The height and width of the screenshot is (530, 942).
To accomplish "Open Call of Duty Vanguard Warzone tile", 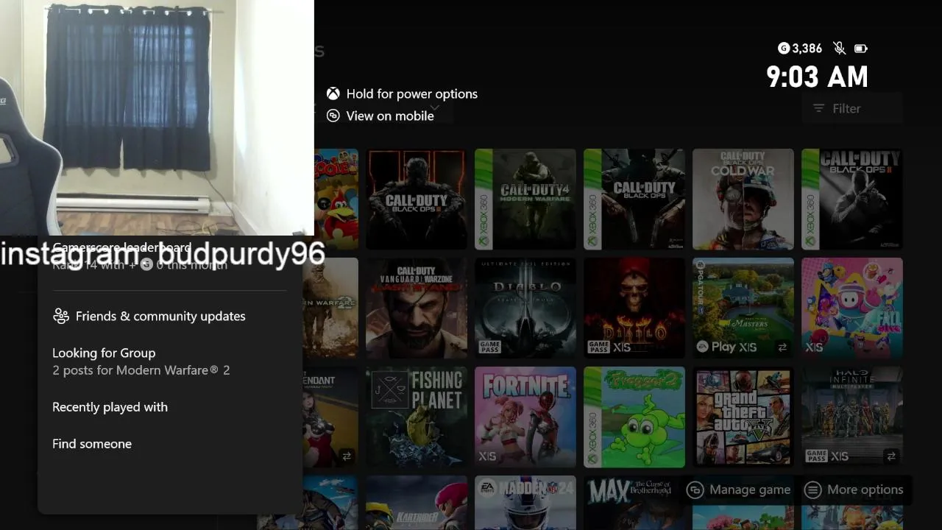I will [416, 308].
